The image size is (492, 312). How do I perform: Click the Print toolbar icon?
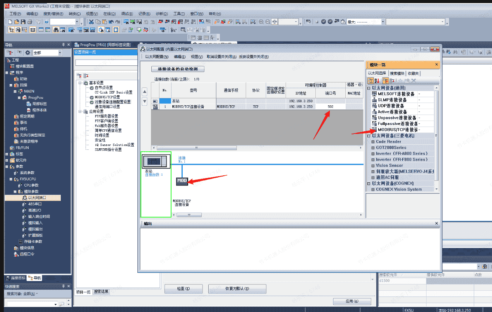(x=30, y=22)
